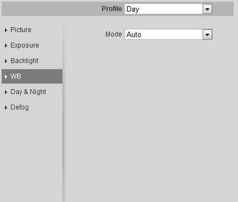
Task: Click the arrow icon beside Day & Night
Action: [6, 92]
